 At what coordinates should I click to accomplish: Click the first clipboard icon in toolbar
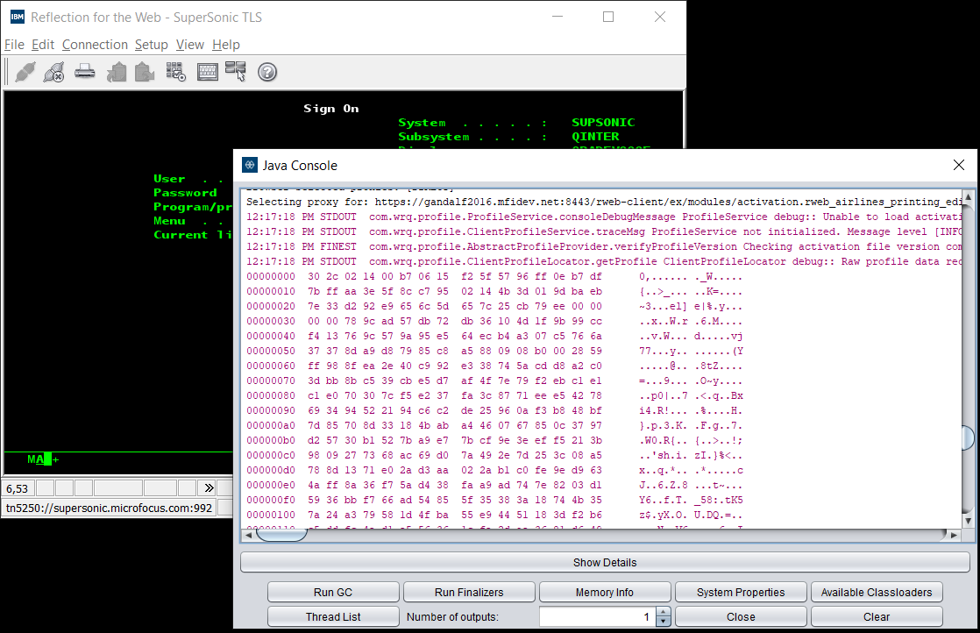coord(117,72)
